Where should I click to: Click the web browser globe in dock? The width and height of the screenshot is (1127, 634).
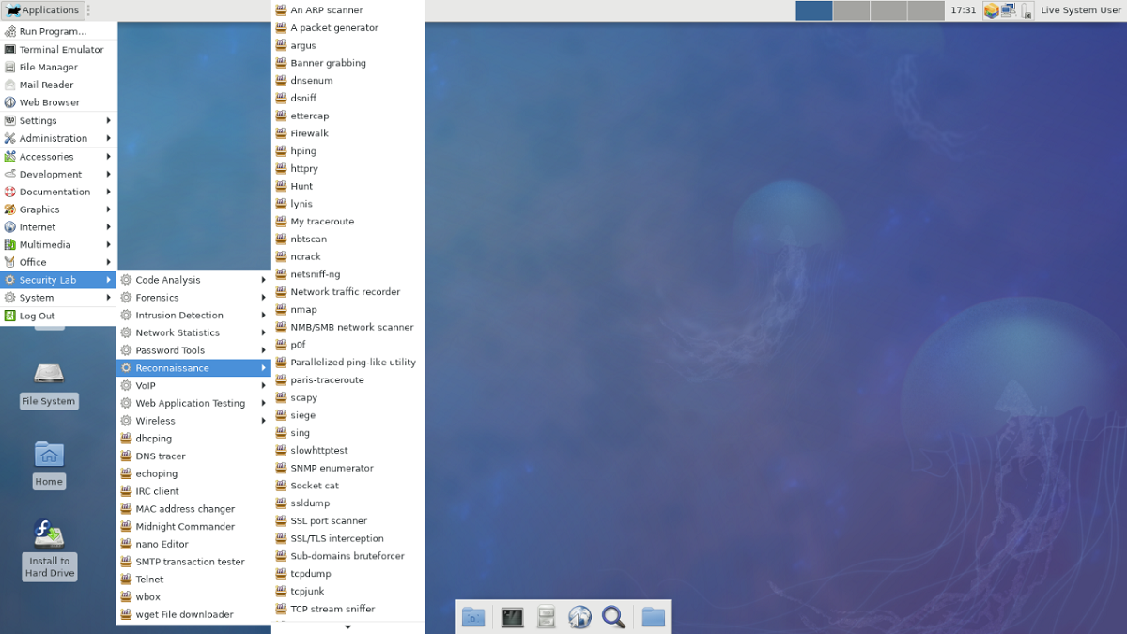point(579,617)
